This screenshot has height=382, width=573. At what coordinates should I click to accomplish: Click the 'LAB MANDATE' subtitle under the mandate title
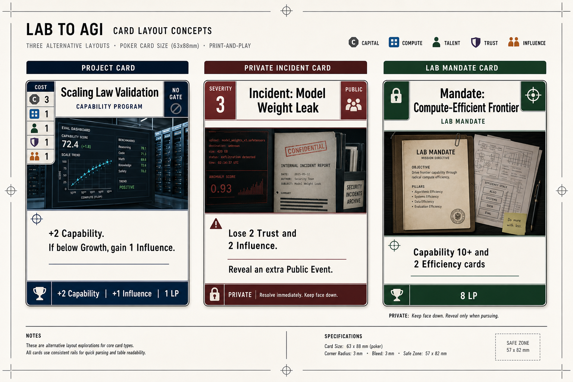click(463, 121)
